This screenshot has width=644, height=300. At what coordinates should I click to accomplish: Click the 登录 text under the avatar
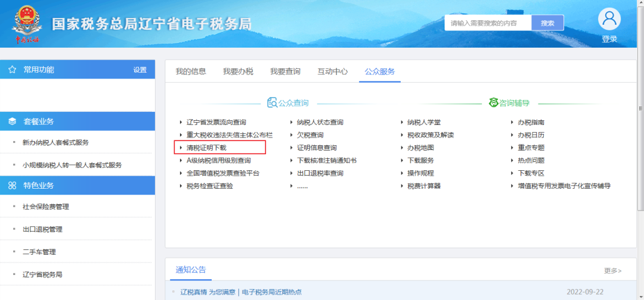coord(609,39)
